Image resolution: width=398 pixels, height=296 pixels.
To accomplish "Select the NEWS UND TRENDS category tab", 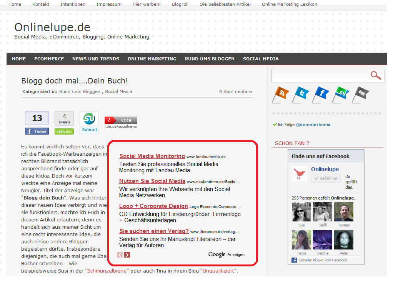I will (96, 59).
